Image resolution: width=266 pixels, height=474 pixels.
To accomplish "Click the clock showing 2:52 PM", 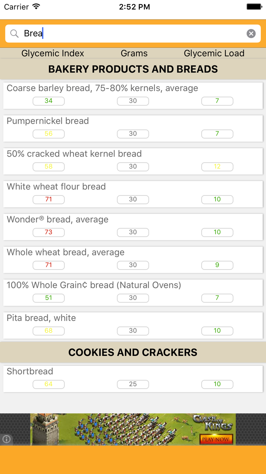I will pos(134,6).
